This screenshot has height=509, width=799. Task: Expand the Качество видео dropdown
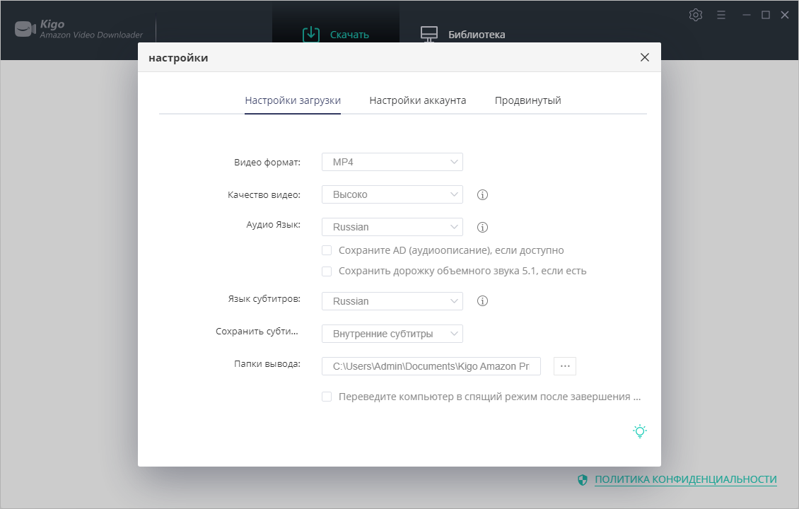click(x=392, y=194)
